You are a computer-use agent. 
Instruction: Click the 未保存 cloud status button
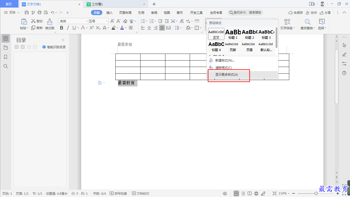pyautogui.click(x=296, y=13)
